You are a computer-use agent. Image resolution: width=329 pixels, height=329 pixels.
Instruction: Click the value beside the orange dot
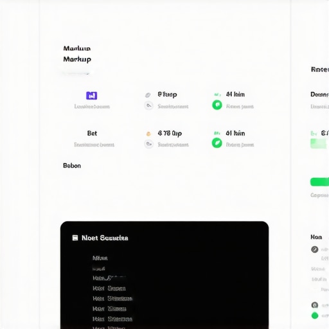(170, 134)
